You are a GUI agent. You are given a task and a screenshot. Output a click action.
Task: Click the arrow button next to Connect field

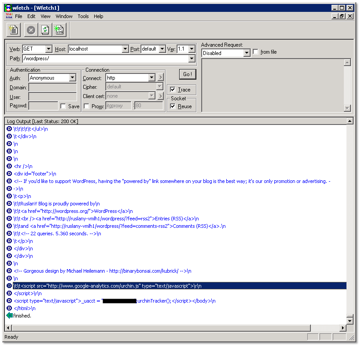[160, 77]
